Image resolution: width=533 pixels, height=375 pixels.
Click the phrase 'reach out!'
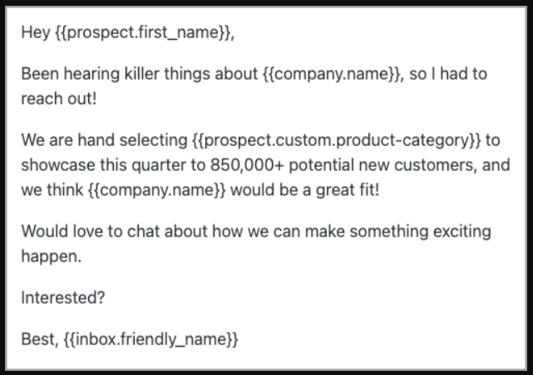point(59,99)
